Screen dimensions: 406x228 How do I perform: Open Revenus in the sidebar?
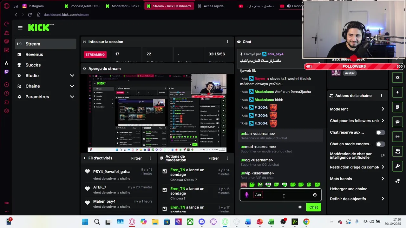(x=46, y=54)
